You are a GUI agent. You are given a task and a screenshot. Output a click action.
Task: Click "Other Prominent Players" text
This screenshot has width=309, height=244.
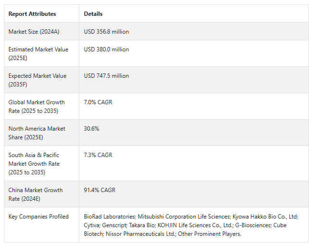pos(210,234)
